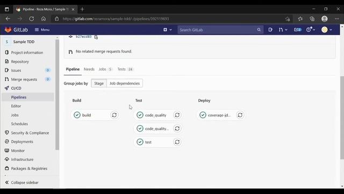Close the Pipeline browser tab
344x194 pixels.
tap(73, 10)
